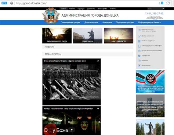The width and height of the screenshot is (174, 135).
Task: Open the Контакты top menu item
Action: (x=113, y=9)
